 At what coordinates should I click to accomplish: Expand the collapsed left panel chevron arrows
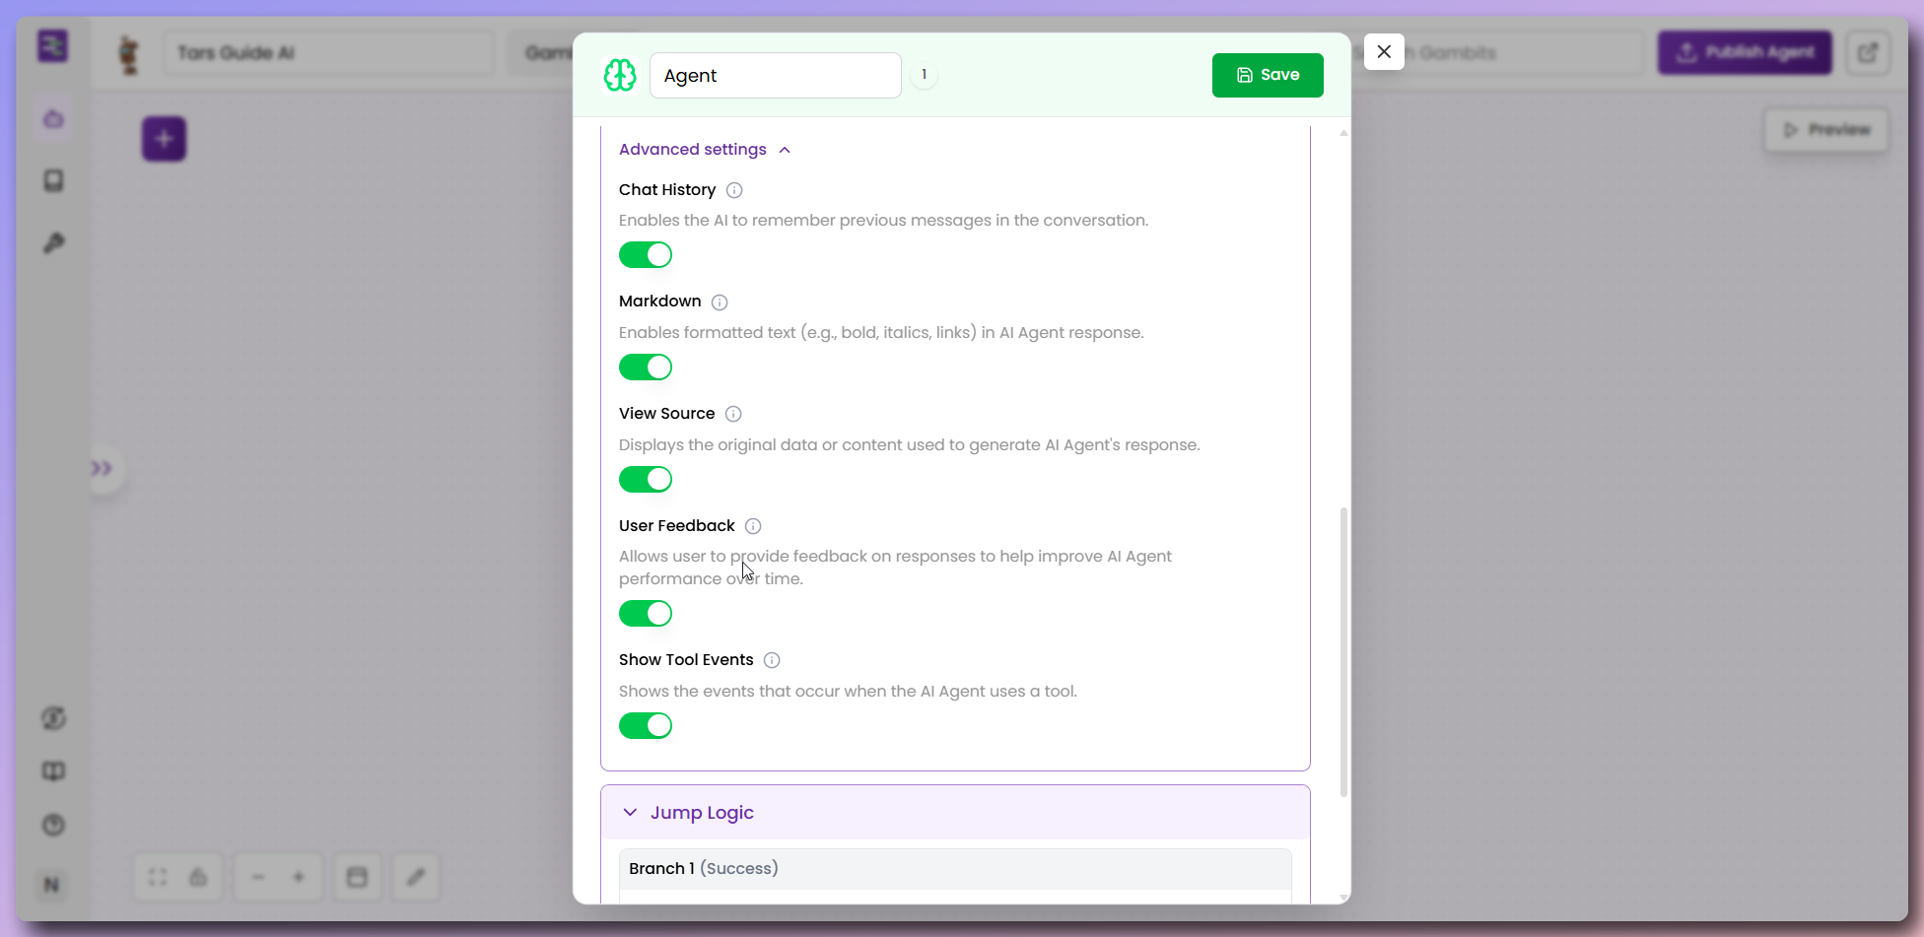[x=103, y=468]
